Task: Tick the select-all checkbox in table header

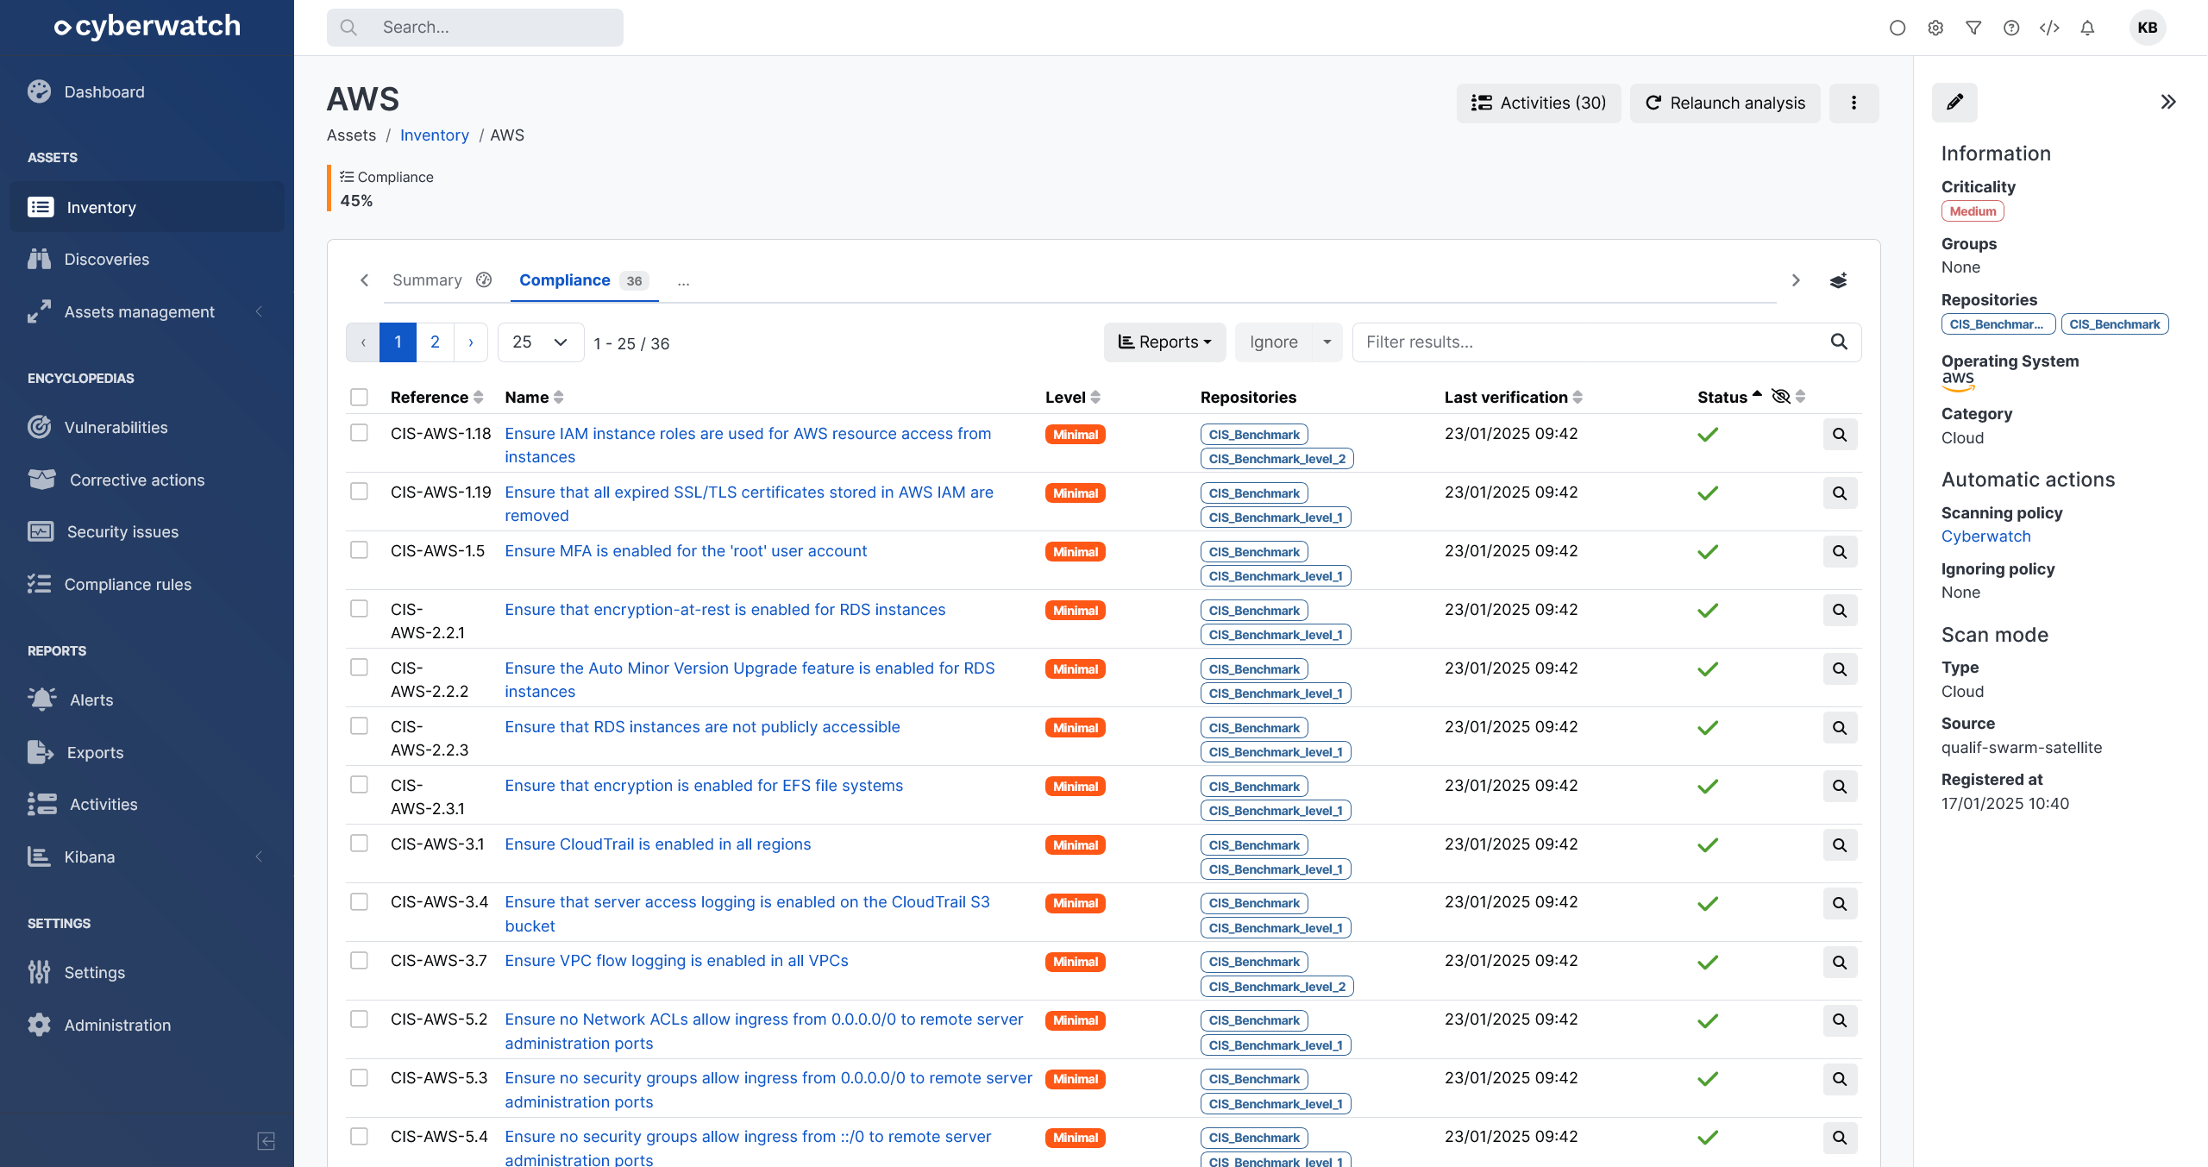Action: (x=359, y=397)
